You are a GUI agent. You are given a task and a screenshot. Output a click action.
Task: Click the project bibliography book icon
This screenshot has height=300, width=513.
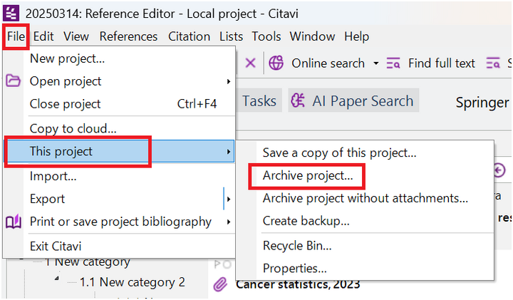click(x=14, y=222)
